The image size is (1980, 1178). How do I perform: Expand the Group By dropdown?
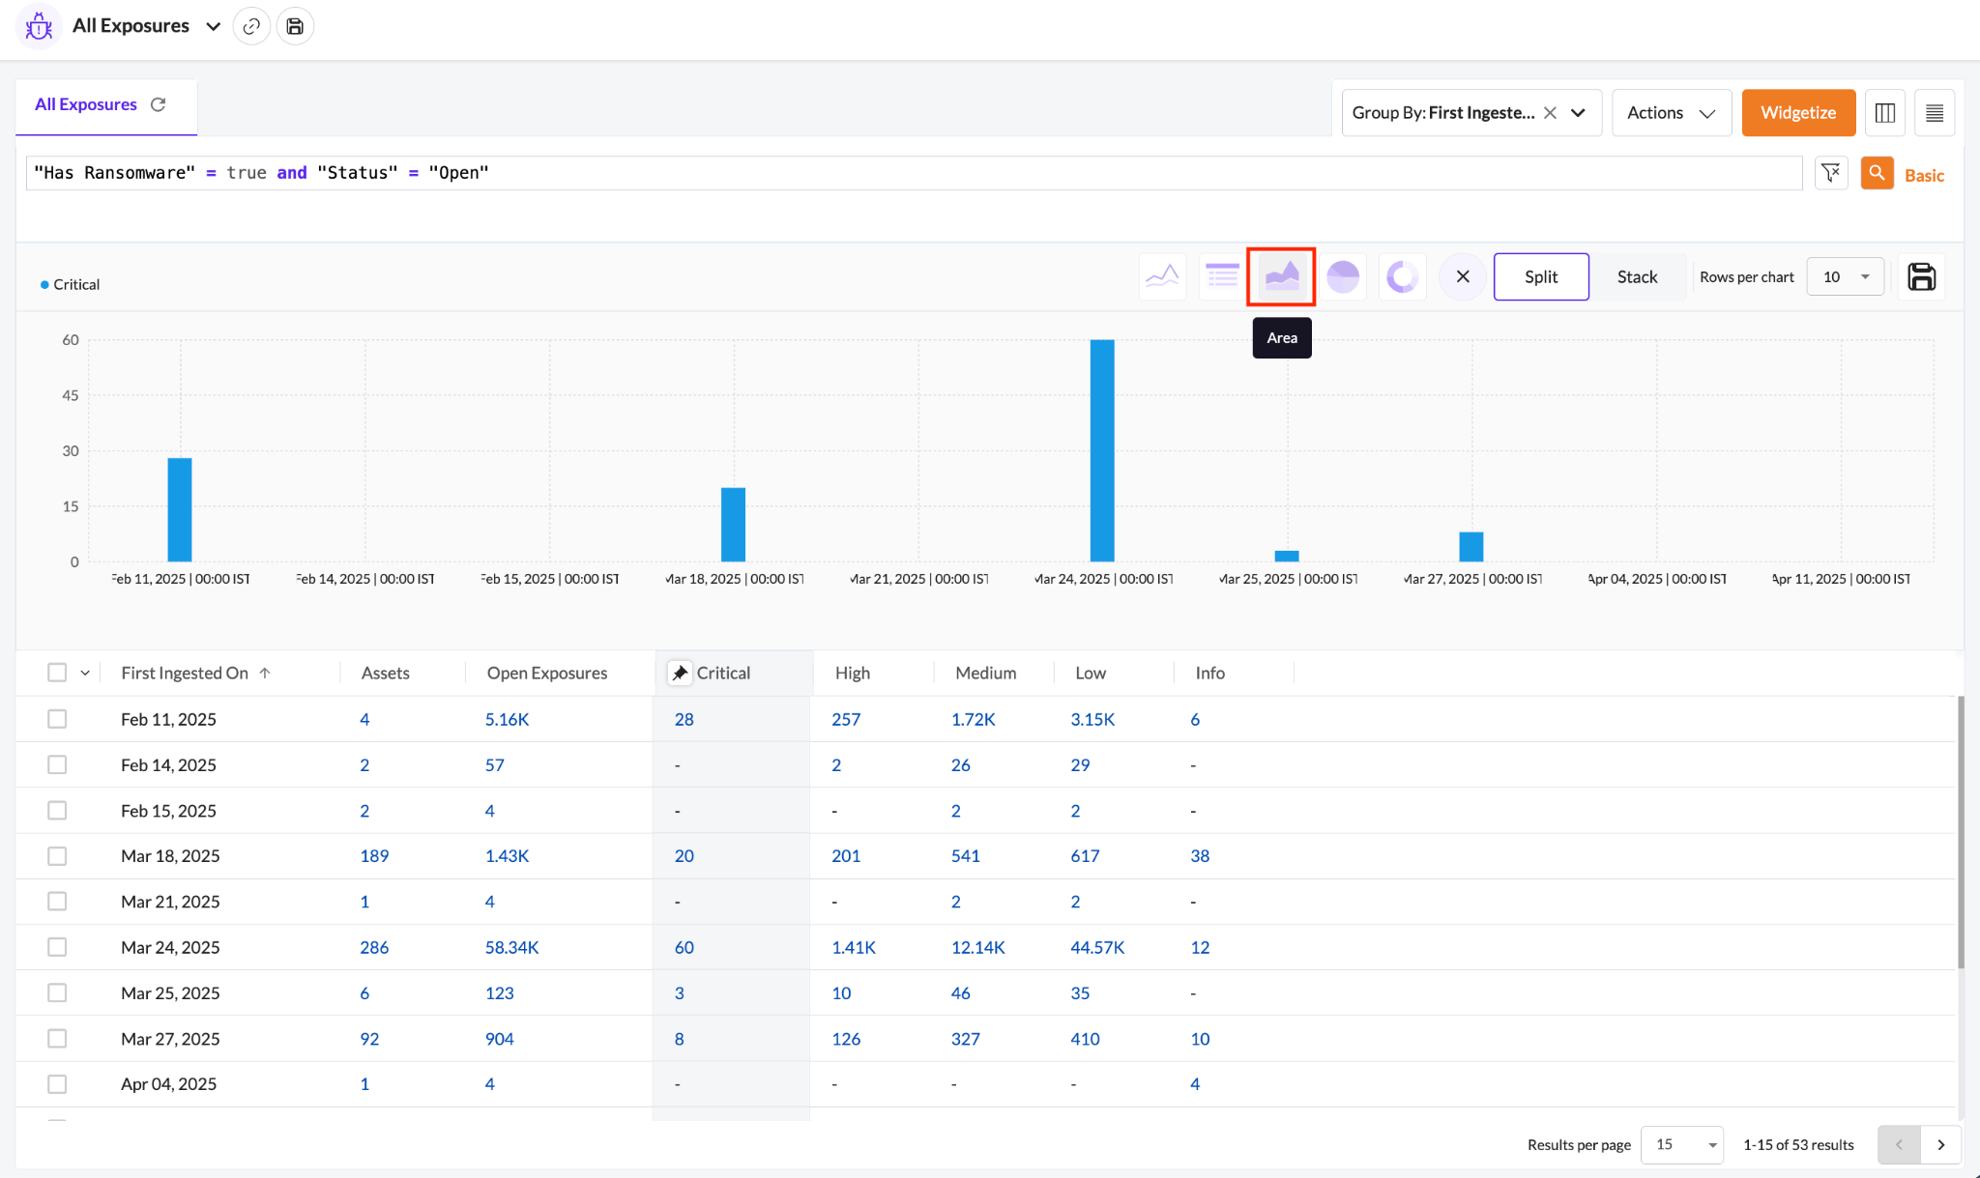pyautogui.click(x=1578, y=113)
